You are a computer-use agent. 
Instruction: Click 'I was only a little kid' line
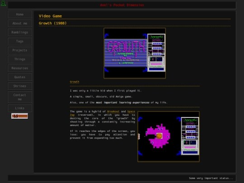(106, 91)
